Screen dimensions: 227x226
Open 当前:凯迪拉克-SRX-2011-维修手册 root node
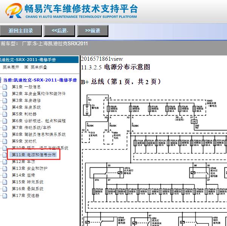(x=40, y=80)
